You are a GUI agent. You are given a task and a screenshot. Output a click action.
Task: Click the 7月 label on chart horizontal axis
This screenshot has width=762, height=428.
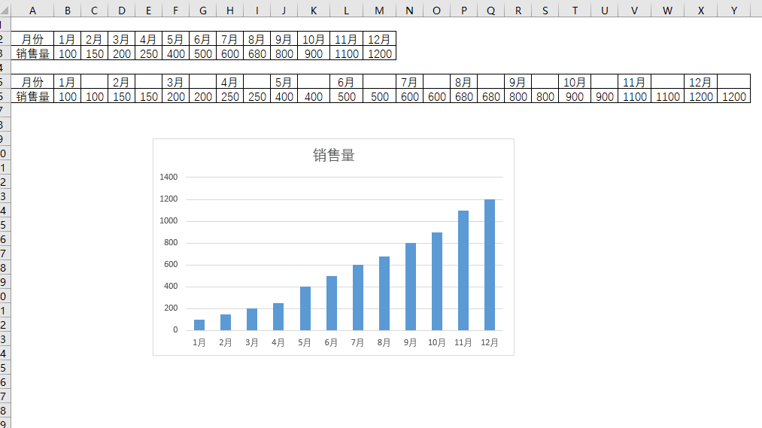[x=357, y=343]
